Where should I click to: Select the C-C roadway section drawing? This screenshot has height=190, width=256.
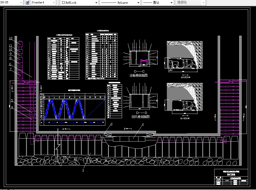[x=140, y=53]
